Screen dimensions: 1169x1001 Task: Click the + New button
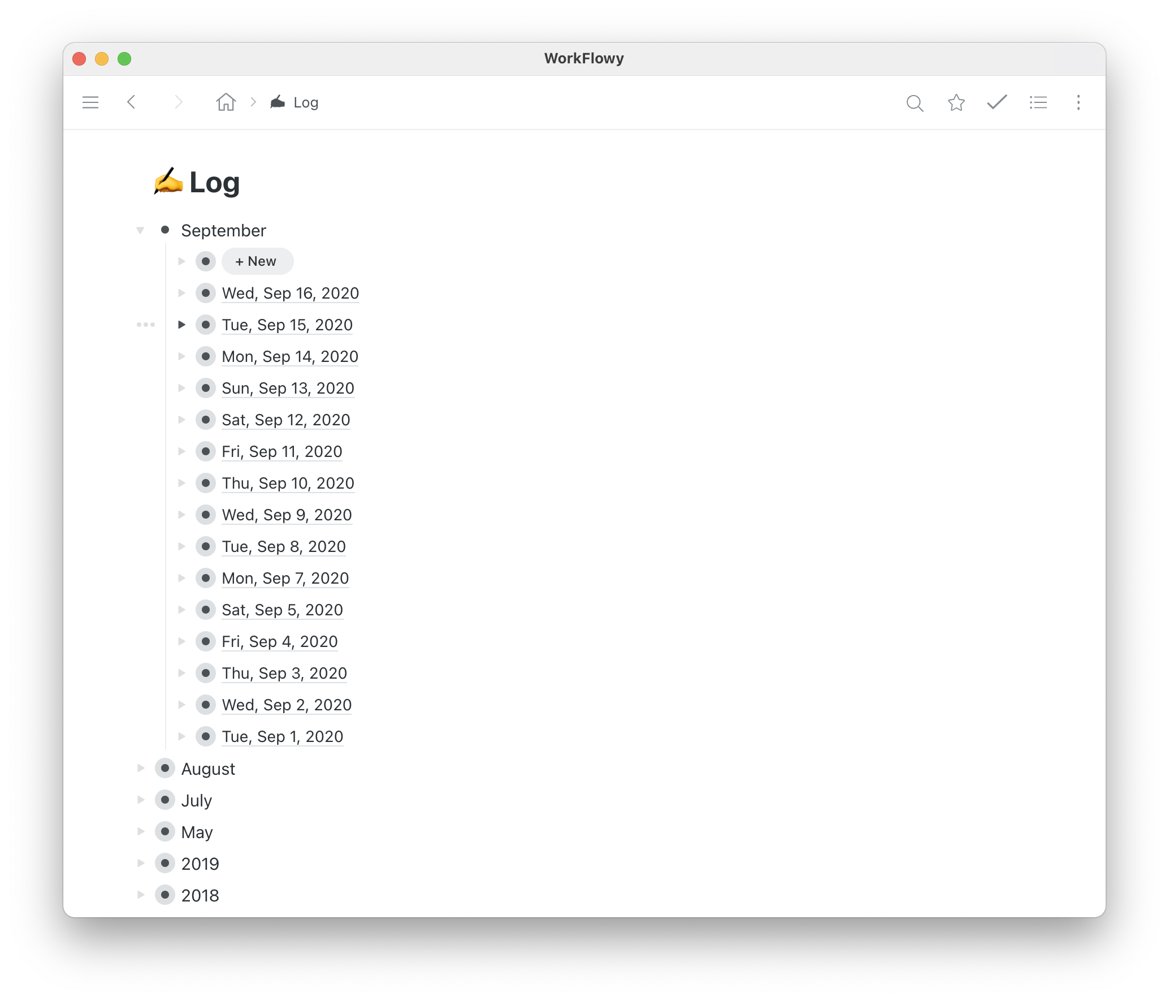256,260
